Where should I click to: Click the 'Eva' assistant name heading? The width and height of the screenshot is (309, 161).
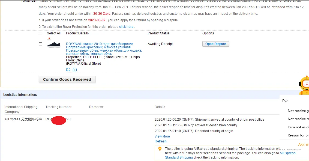pyautogui.click(x=285, y=101)
